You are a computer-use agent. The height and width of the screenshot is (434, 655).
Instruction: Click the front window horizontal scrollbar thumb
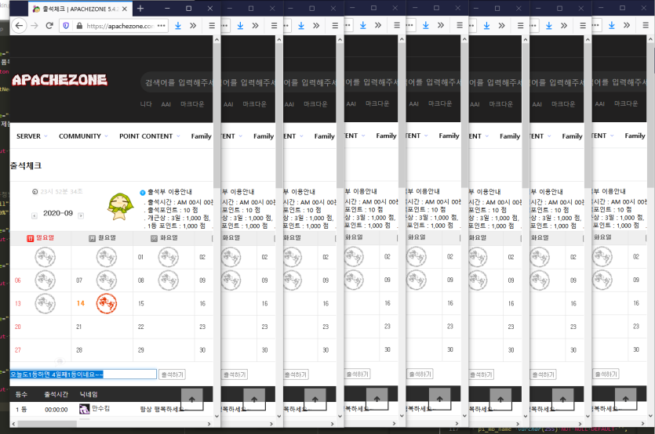point(47,424)
